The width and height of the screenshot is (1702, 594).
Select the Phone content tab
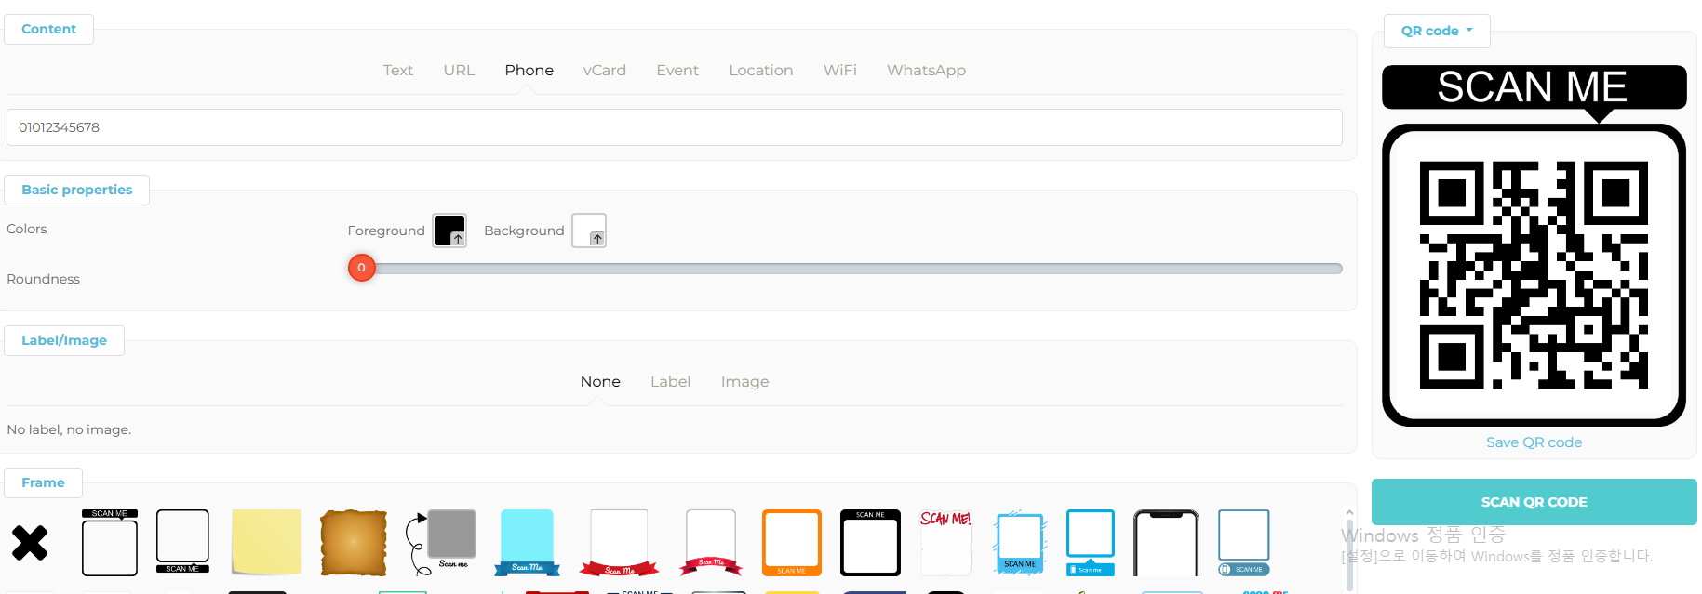tap(529, 70)
